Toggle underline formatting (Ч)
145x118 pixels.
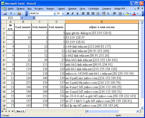click(x=78, y=14)
